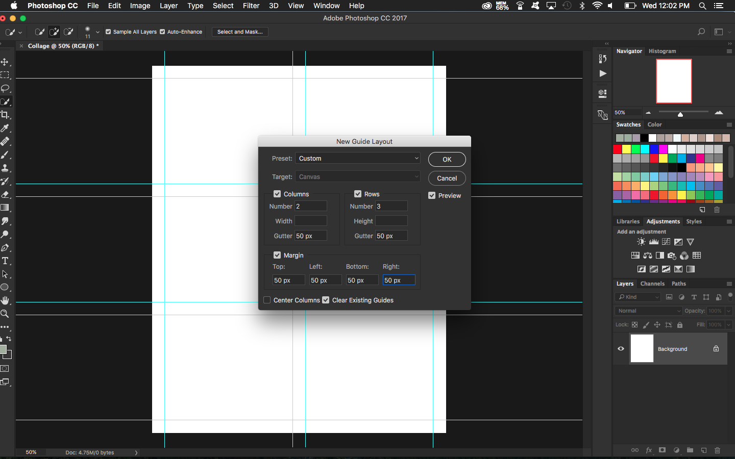The width and height of the screenshot is (735, 459).
Task: Enable Center Columns checkbox
Action: 267,300
